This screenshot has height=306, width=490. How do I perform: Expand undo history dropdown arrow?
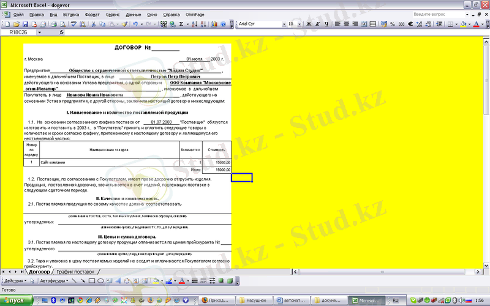[x=141, y=24]
